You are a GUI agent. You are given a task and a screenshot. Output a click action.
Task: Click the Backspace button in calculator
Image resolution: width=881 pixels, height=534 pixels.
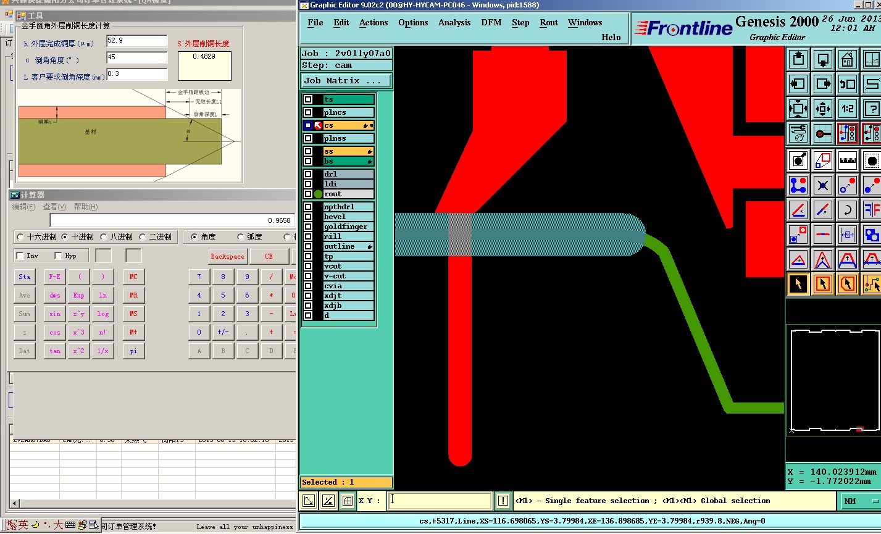[x=227, y=256]
